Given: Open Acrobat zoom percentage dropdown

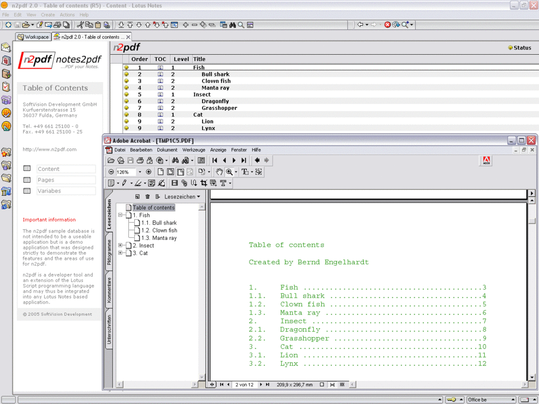Looking at the screenshot, I should tap(139, 172).
